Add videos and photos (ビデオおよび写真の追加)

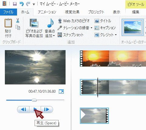(x=34, y=28)
